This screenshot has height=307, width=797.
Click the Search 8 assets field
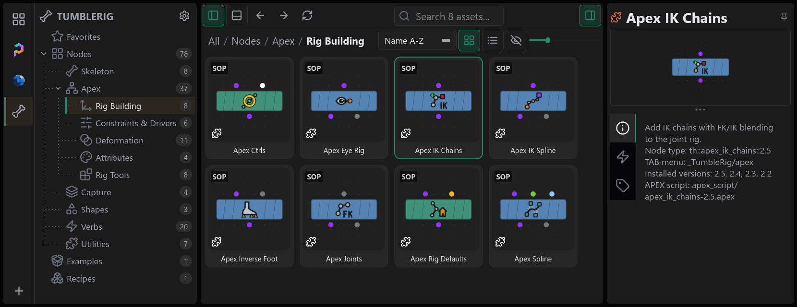pyautogui.click(x=449, y=16)
